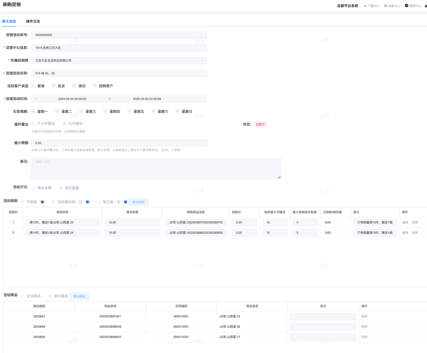Click the 添加规则 button
The image size is (427, 353).
[x=138, y=202]
